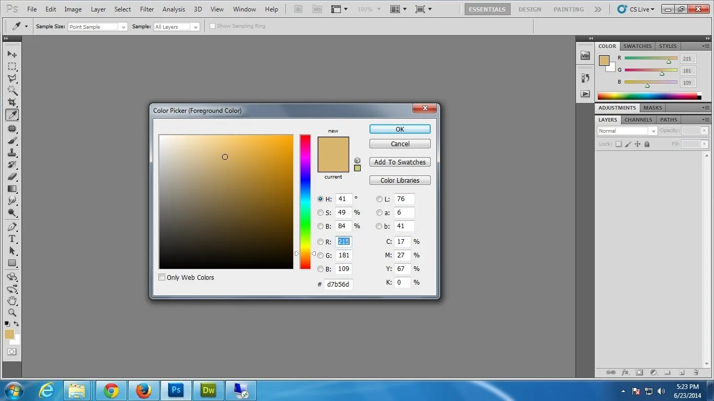Open the layer blend mode Normal dropdown
714x401 pixels.
tap(627, 131)
